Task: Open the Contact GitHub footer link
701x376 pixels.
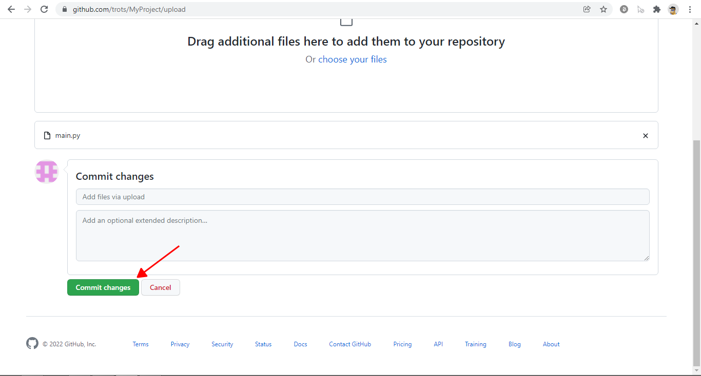Action: 350,344
